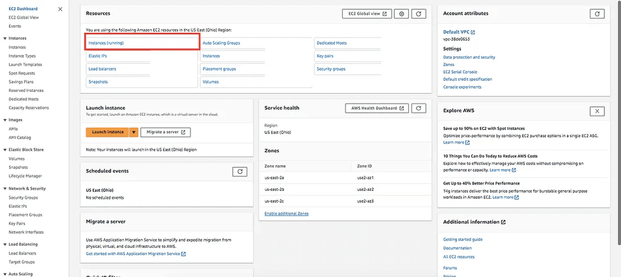Open EC2 Global view button
The height and width of the screenshot is (277, 621).
(x=367, y=13)
